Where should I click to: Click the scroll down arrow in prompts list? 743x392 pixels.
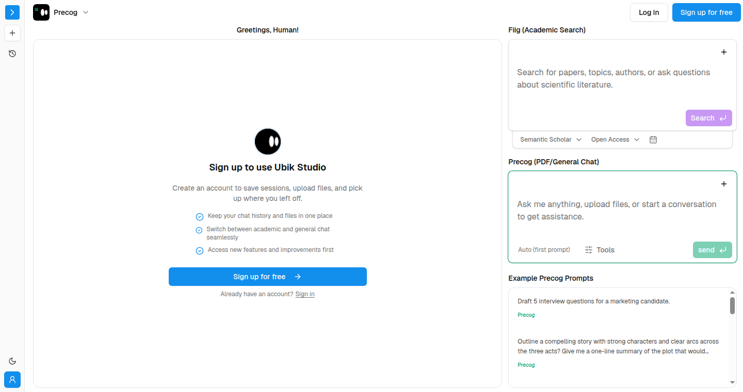pyautogui.click(x=732, y=382)
